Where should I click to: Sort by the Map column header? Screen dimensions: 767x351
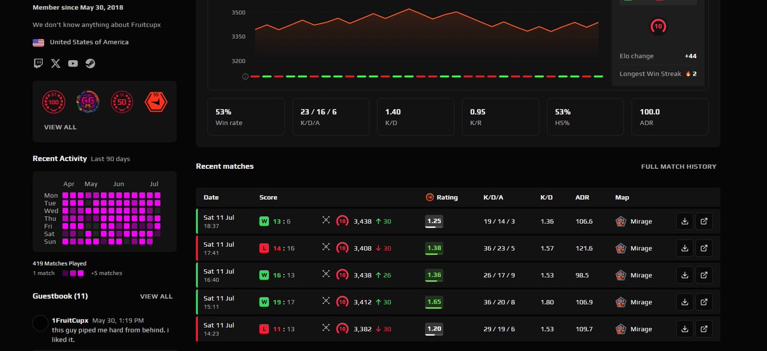622,198
